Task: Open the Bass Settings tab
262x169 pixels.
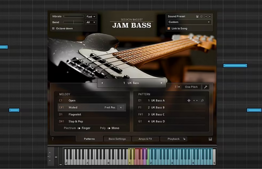Action: click(117, 139)
